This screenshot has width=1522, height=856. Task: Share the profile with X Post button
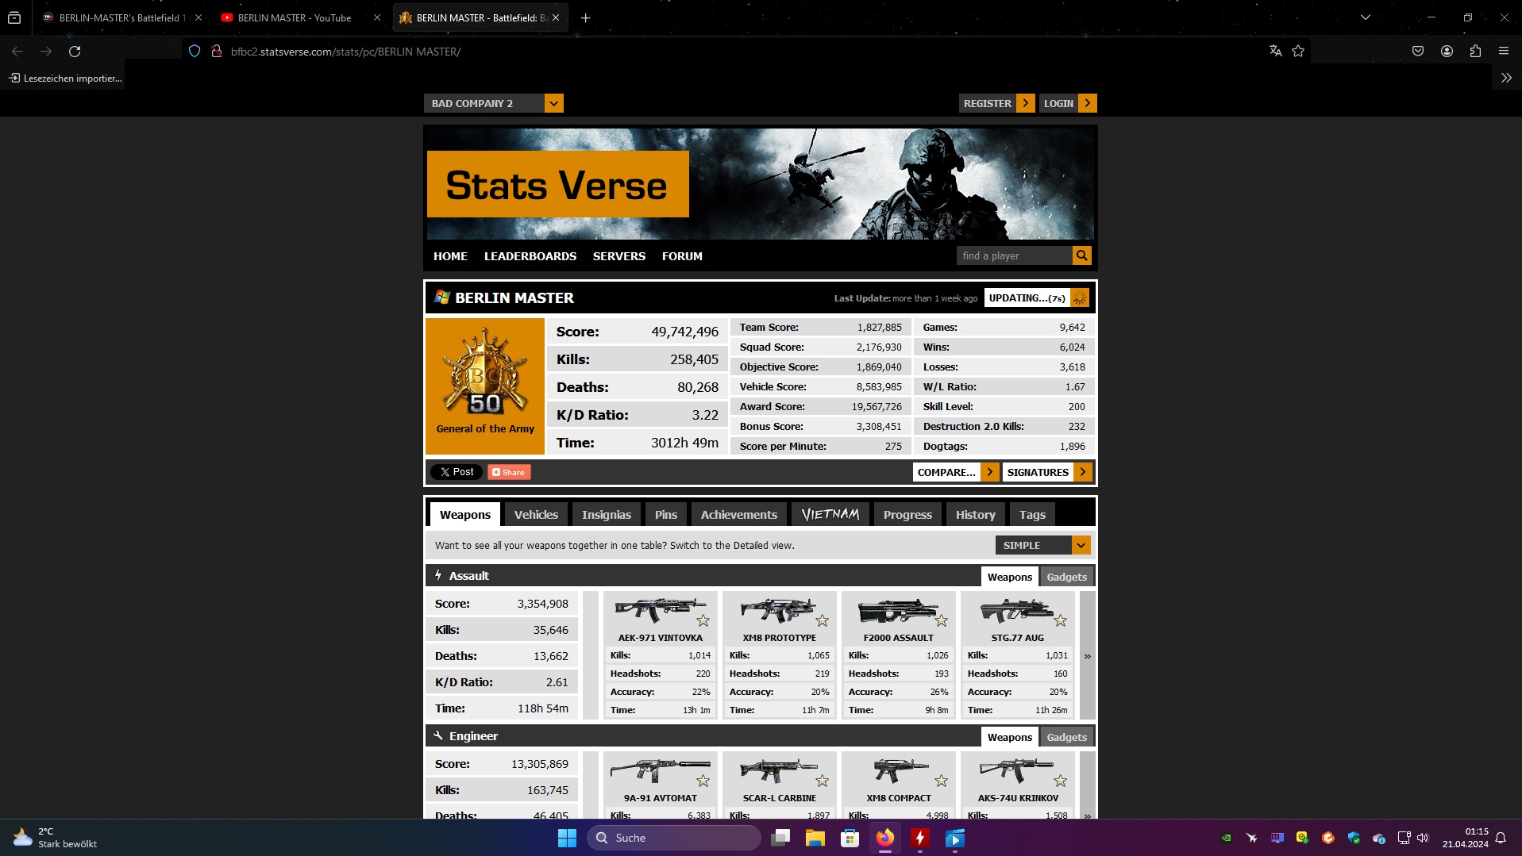pos(457,472)
